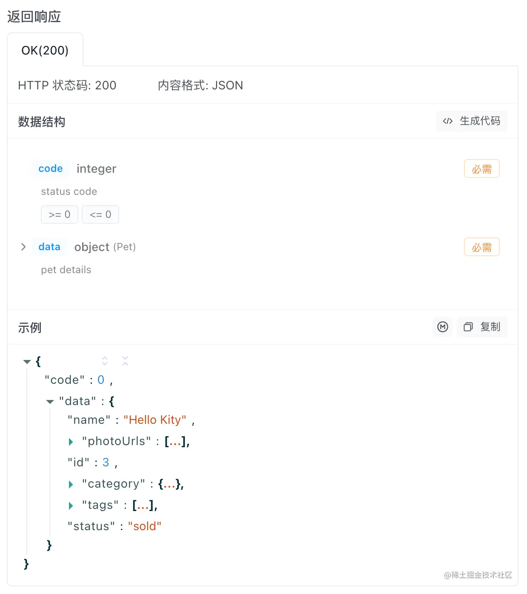Click the collapse-all arrows icon in example
The height and width of the screenshot is (594, 527).
tap(125, 361)
